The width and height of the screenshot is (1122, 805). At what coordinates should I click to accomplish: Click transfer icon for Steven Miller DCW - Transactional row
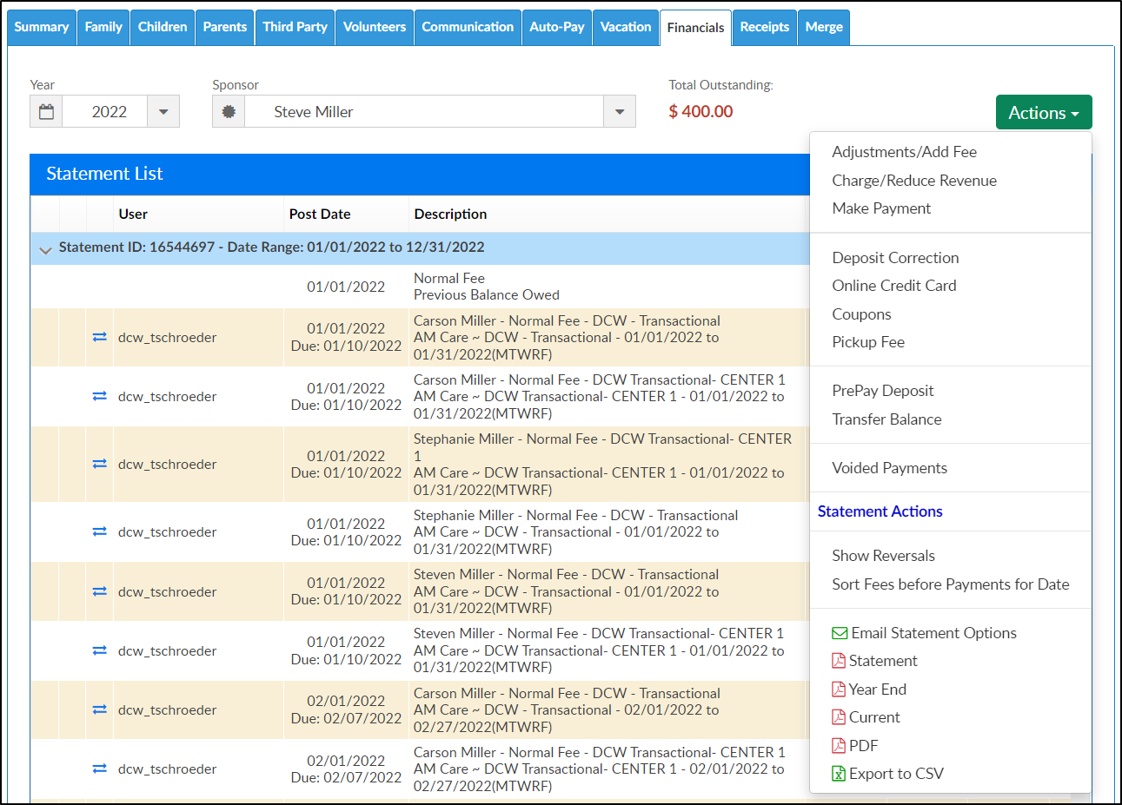[x=100, y=591]
